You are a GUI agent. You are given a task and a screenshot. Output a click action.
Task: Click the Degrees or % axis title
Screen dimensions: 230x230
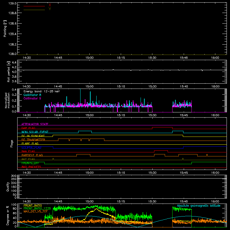pos(8,215)
